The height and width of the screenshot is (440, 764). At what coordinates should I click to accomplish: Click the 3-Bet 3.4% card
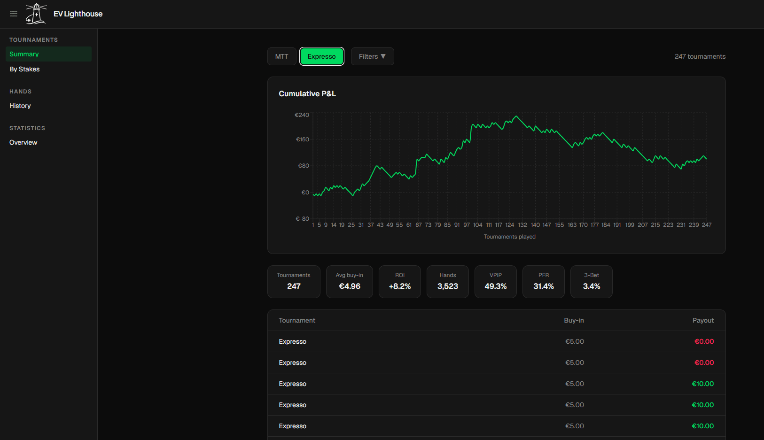pos(592,282)
